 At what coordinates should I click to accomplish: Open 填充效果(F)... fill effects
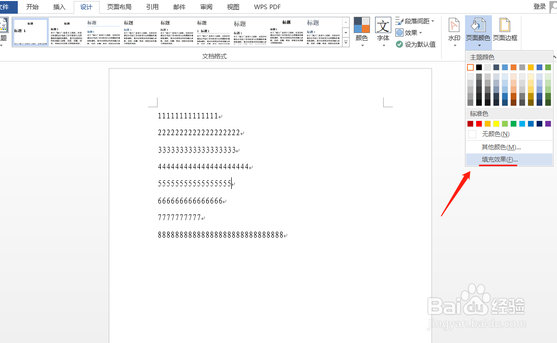(509, 160)
